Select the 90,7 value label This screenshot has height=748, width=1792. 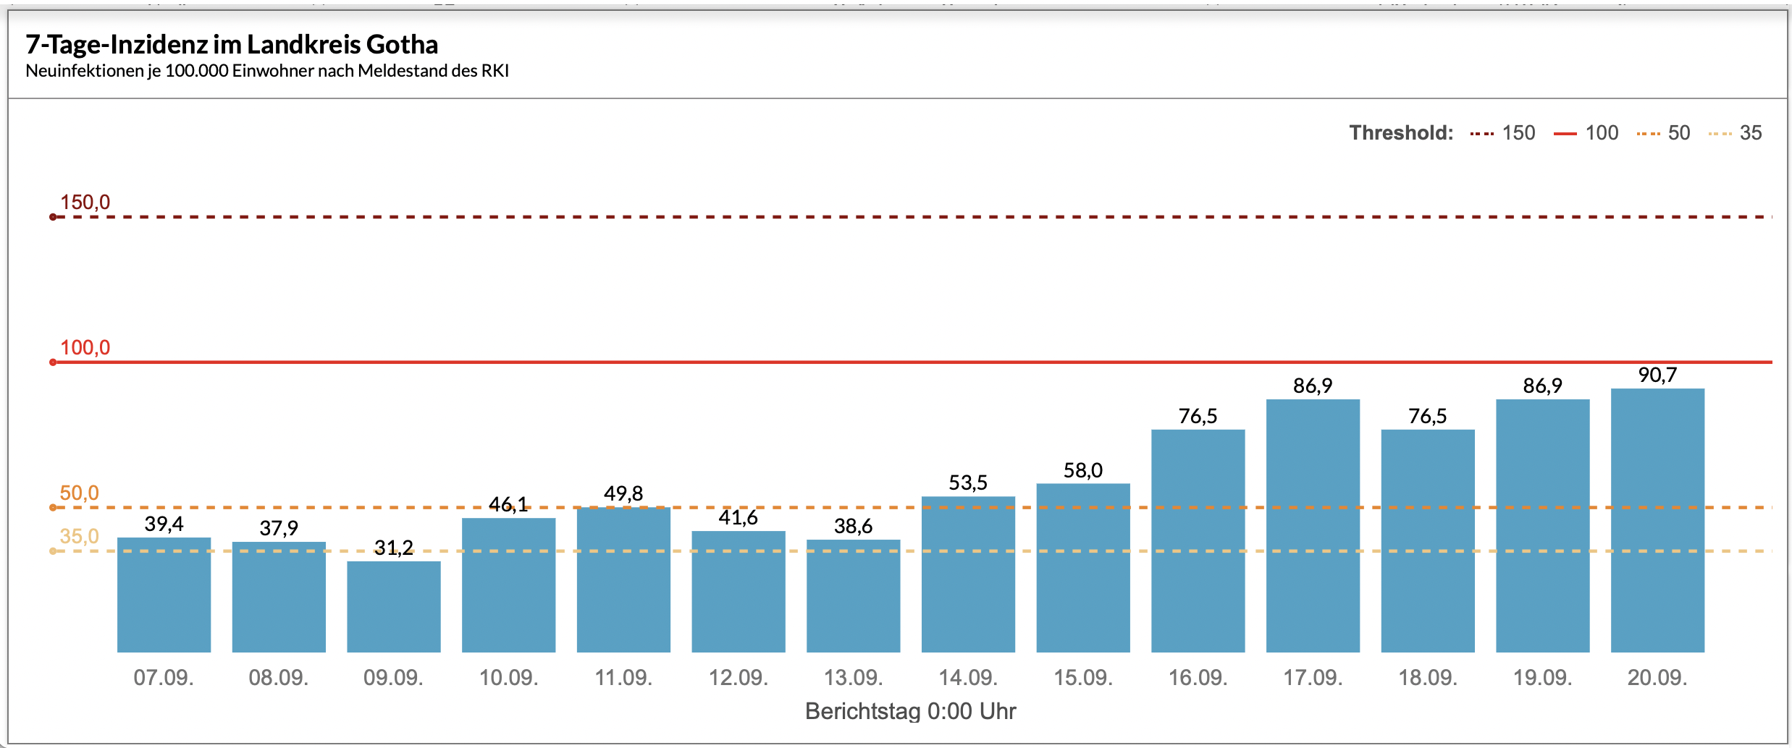(x=1658, y=375)
